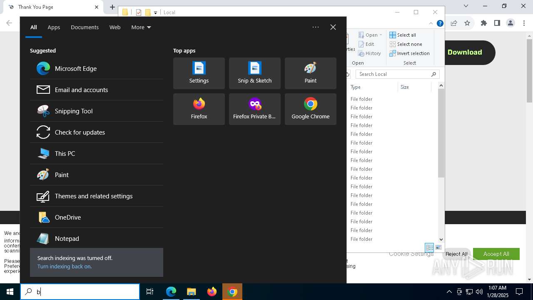Open Microsoft Edge from suggested list
This screenshot has width=533, height=300.
click(97, 68)
